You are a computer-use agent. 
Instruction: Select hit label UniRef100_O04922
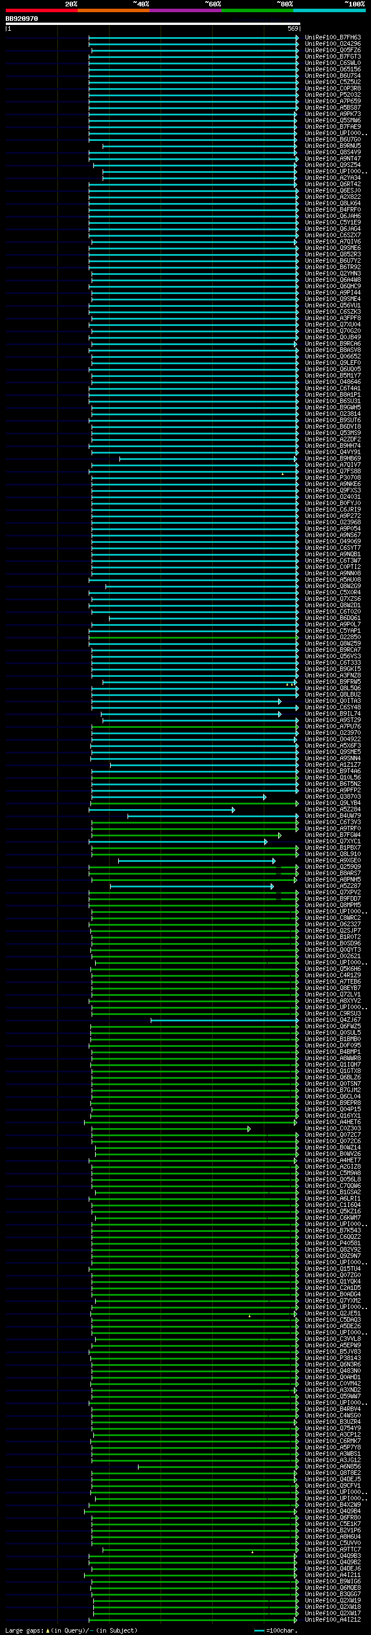333,739
